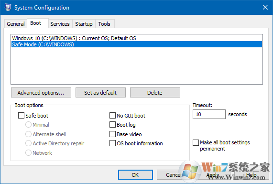Screen dimensions: 273x184
Task: Select the Minimal safe boot radio
Action: [28, 125]
